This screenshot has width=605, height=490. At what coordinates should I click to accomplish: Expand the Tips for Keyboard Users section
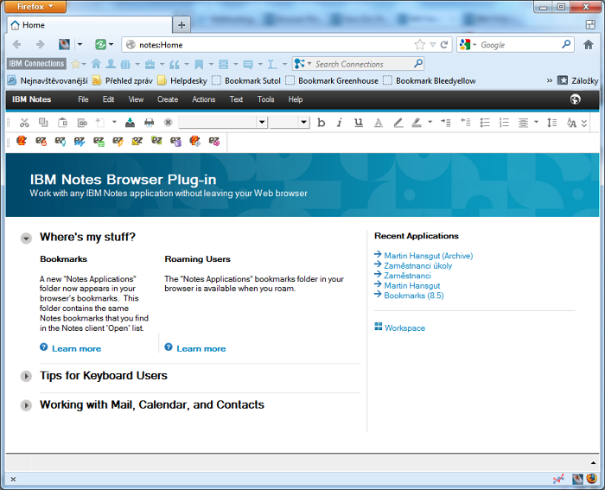point(26,376)
